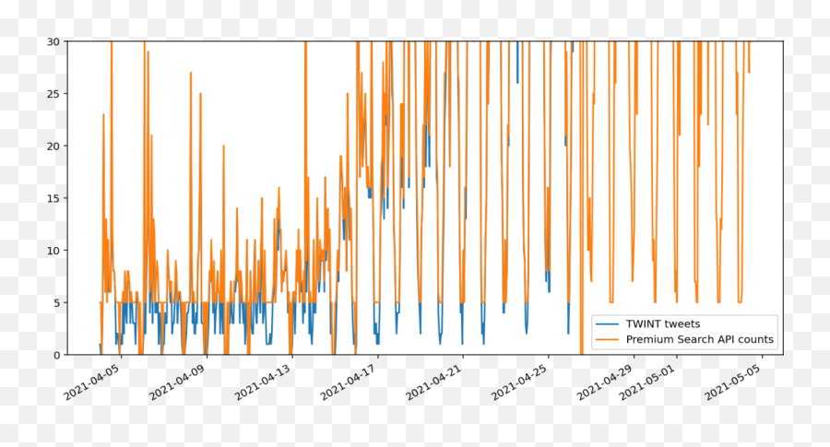Image resolution: width=830 pixels, height=447 pixels.
Task: Click the x-axis date label 2021-04-09
Action: (x=177, y=382)
